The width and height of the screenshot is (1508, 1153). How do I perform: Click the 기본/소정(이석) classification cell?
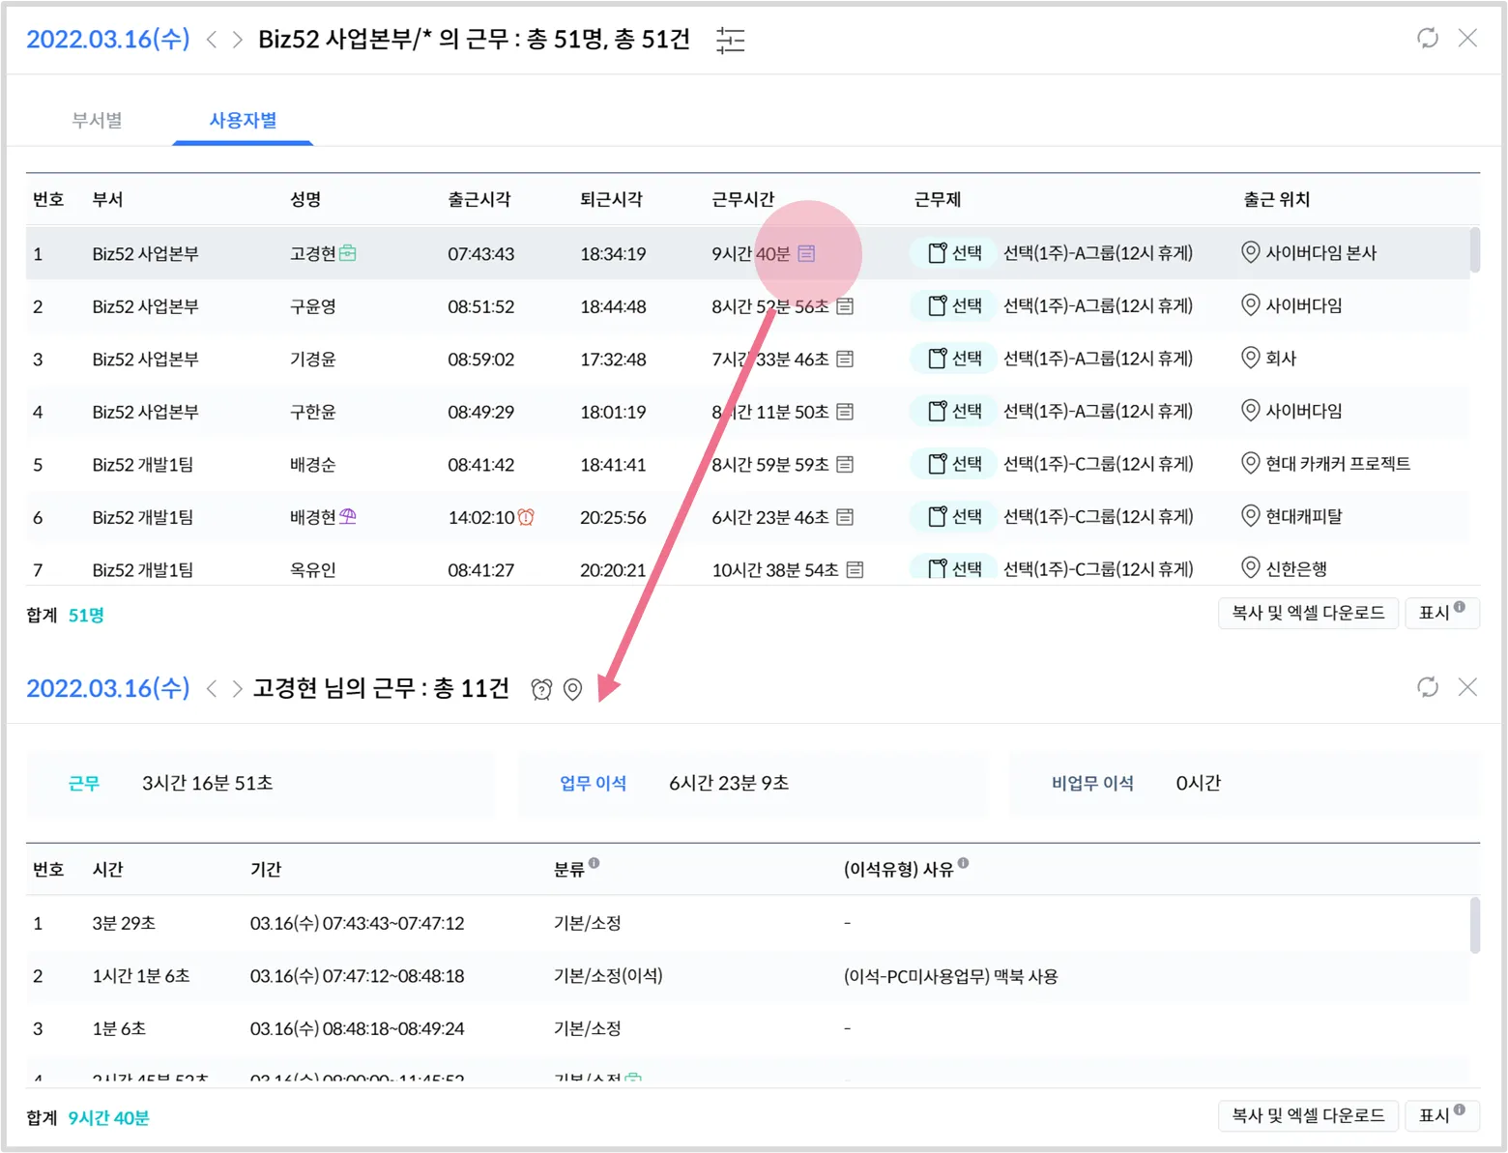point(608,976)
